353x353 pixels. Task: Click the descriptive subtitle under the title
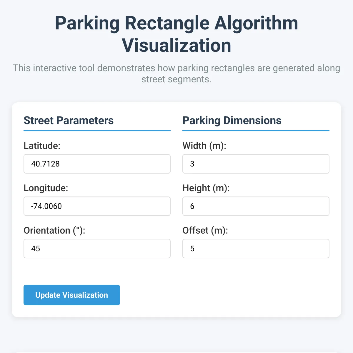176,74
